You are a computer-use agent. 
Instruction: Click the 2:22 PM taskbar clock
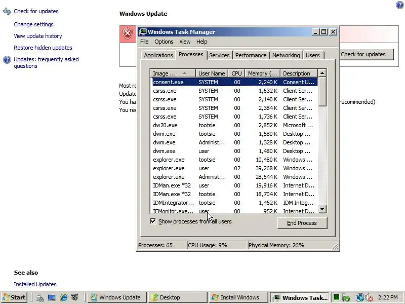388,297
